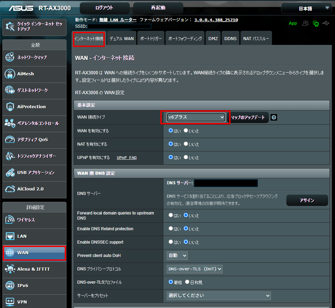Open the IPv6 settings icon
Screen dimensions: 335x308
[x=10, y=285]
